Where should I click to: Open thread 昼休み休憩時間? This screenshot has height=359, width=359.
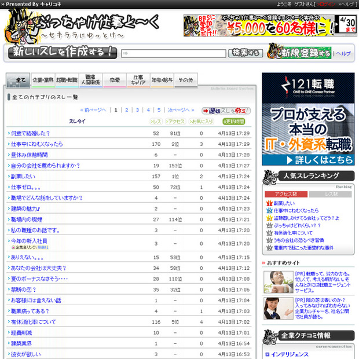coord(30,155)
